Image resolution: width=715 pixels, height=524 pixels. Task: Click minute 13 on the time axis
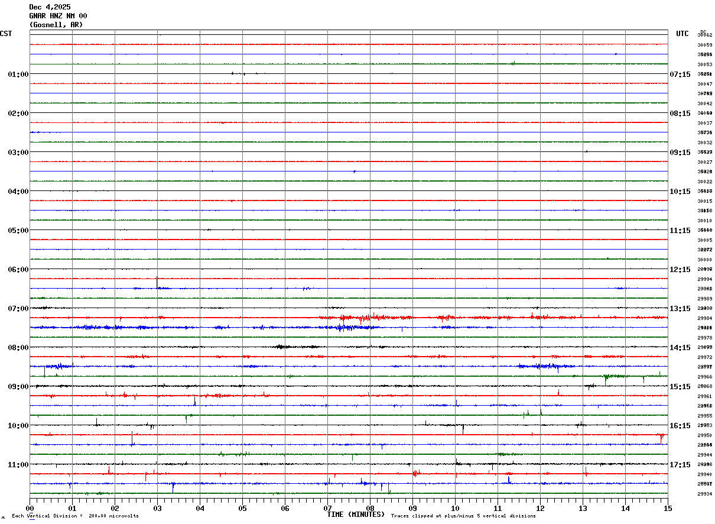[x=583, y=508]
